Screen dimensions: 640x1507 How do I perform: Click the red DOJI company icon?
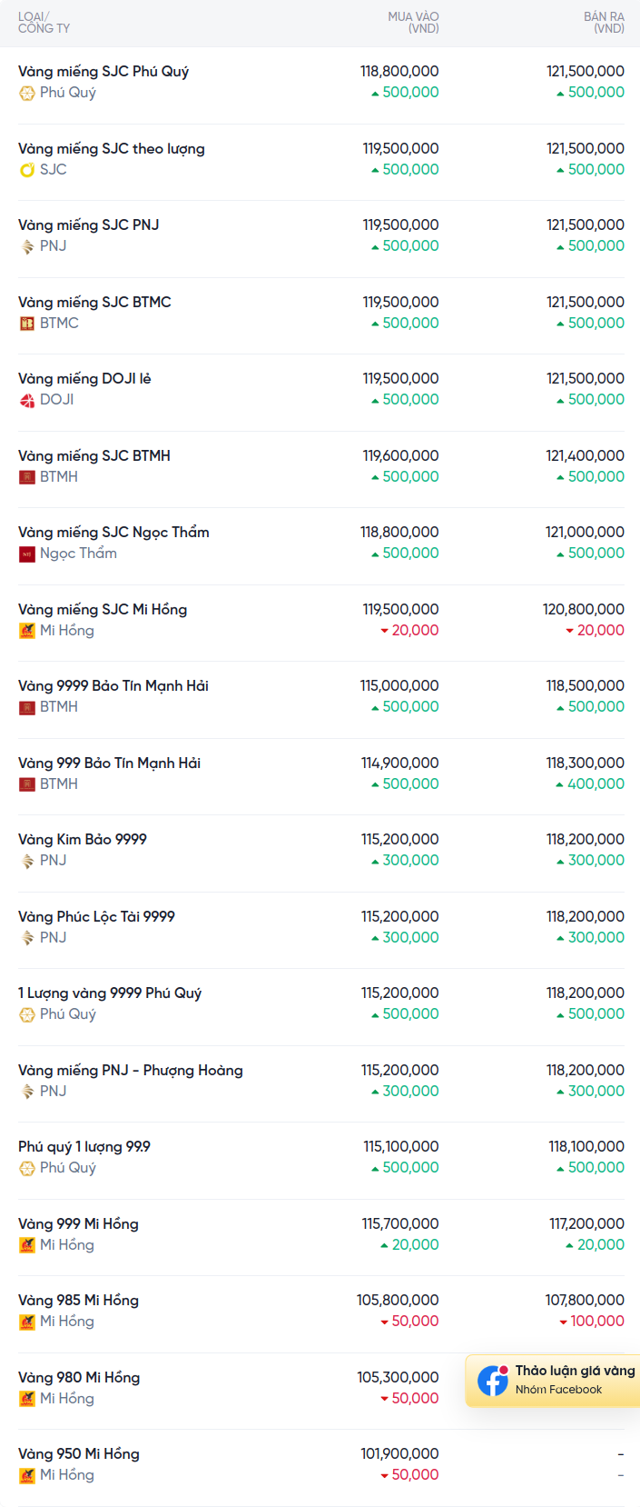(27, 400)
